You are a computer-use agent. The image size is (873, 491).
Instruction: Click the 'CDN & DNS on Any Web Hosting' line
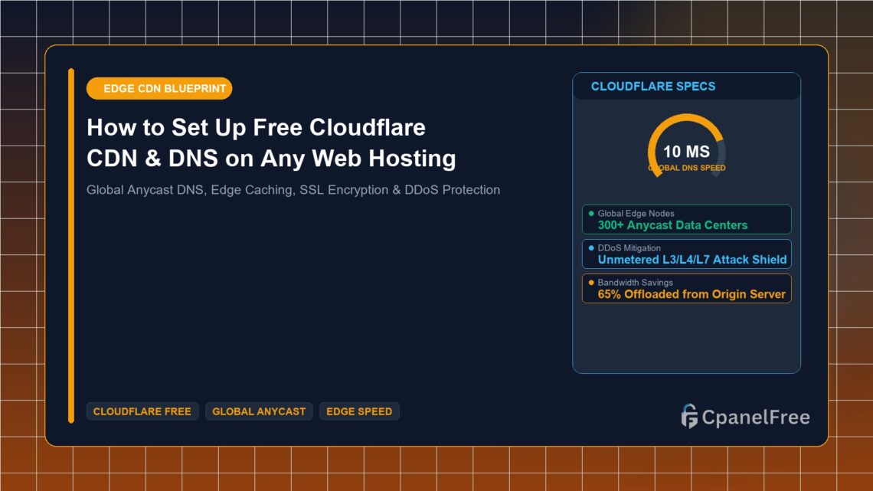(271, 158)
